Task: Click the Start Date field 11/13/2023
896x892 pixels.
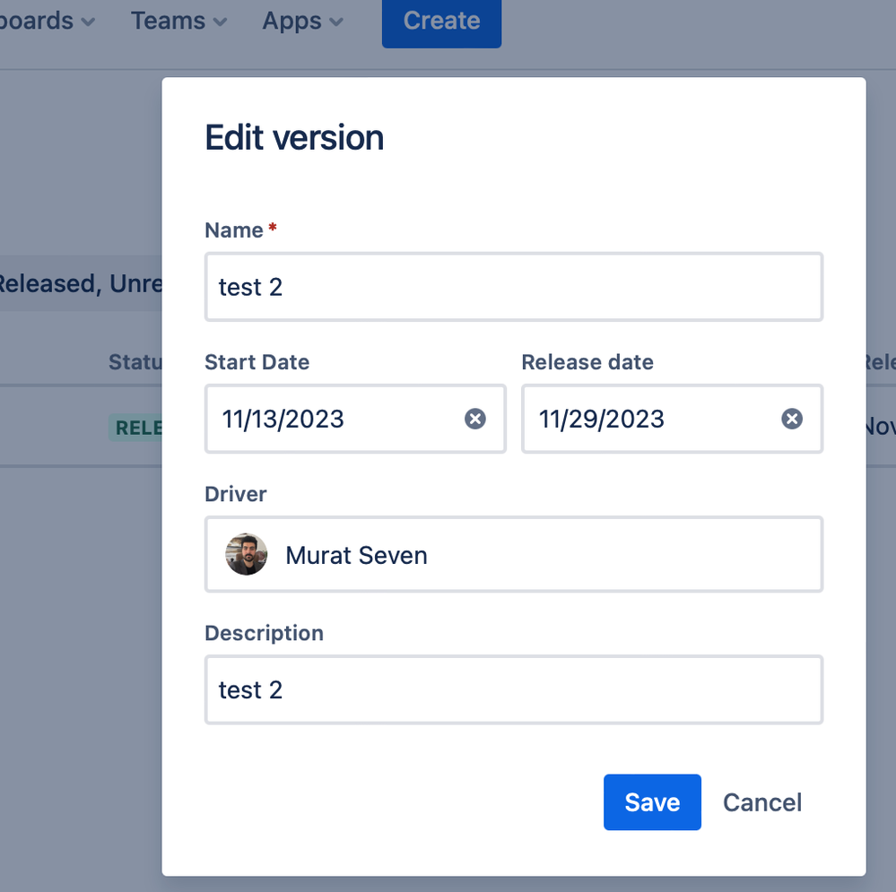Action: coord(355,419)
